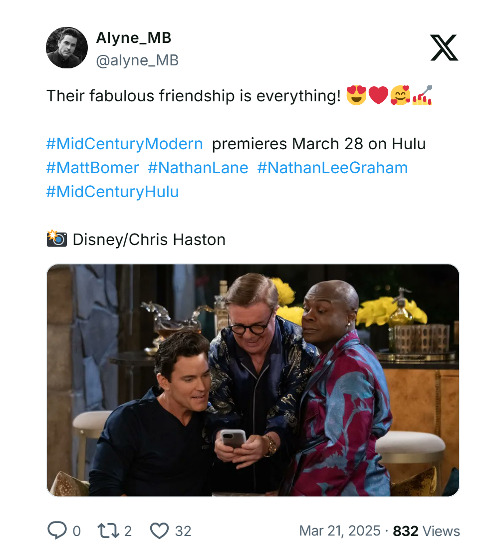The height and width of the screenshot is (559, 504).
Task: Select the #NathanLeeGraham hashtag
Action: click(x=332, y=168)
